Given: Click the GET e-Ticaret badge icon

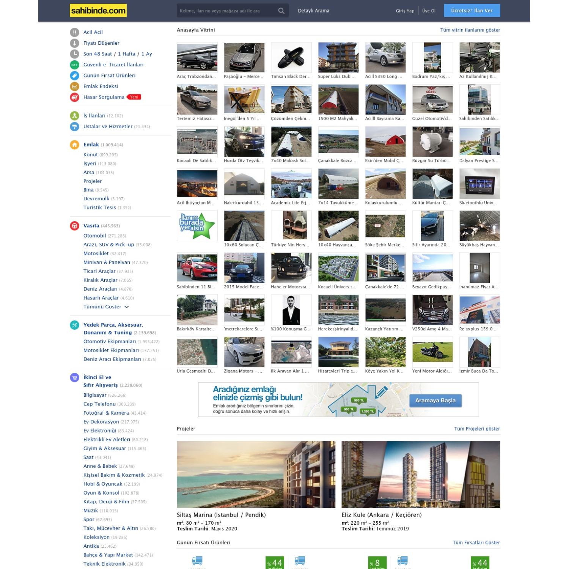Looking at the screenshot, I should [74, 64].
